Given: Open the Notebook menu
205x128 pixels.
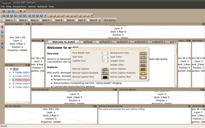Looking at the screenshot, I should pyautogui.click(x=42, y=7).
